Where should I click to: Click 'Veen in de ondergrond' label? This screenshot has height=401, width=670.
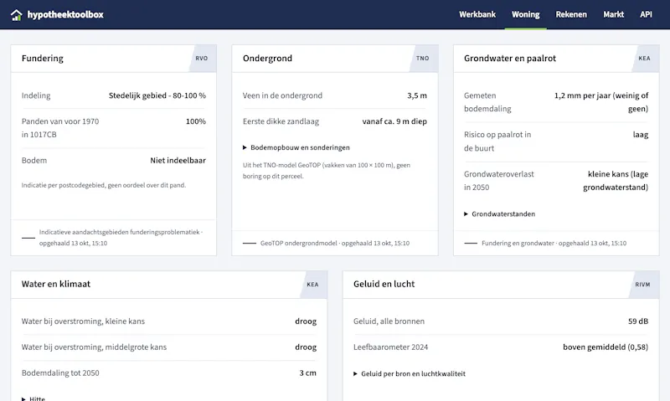(282, 95)
